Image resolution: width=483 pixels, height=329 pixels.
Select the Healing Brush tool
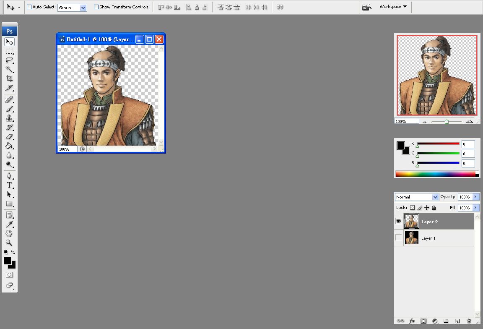[x=9, y=99]
